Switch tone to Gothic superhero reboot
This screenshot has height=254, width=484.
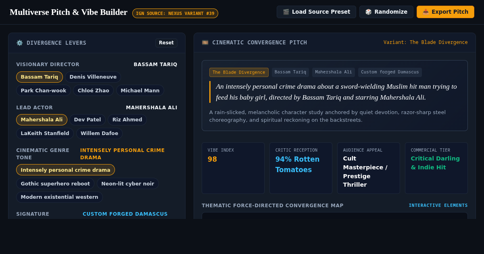pyautogui.click(x=55, y=183)
